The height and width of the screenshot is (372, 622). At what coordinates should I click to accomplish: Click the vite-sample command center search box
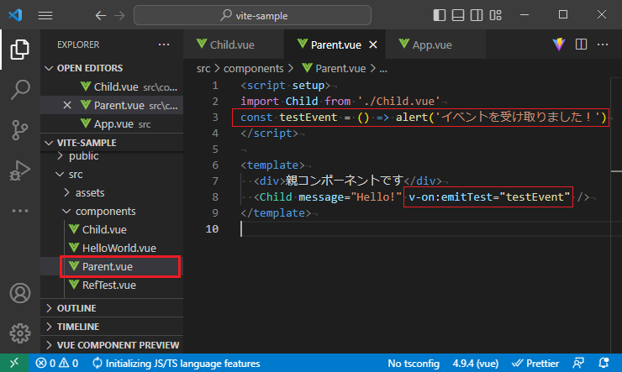pyautogui.click(x=253, y=15)
